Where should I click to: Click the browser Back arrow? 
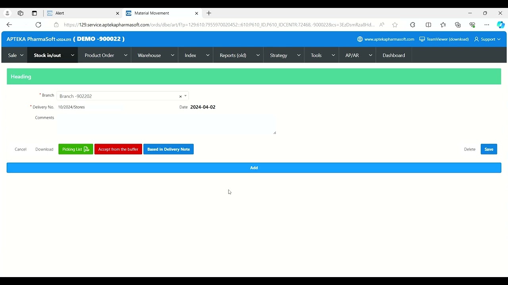[x=9, y=25]
